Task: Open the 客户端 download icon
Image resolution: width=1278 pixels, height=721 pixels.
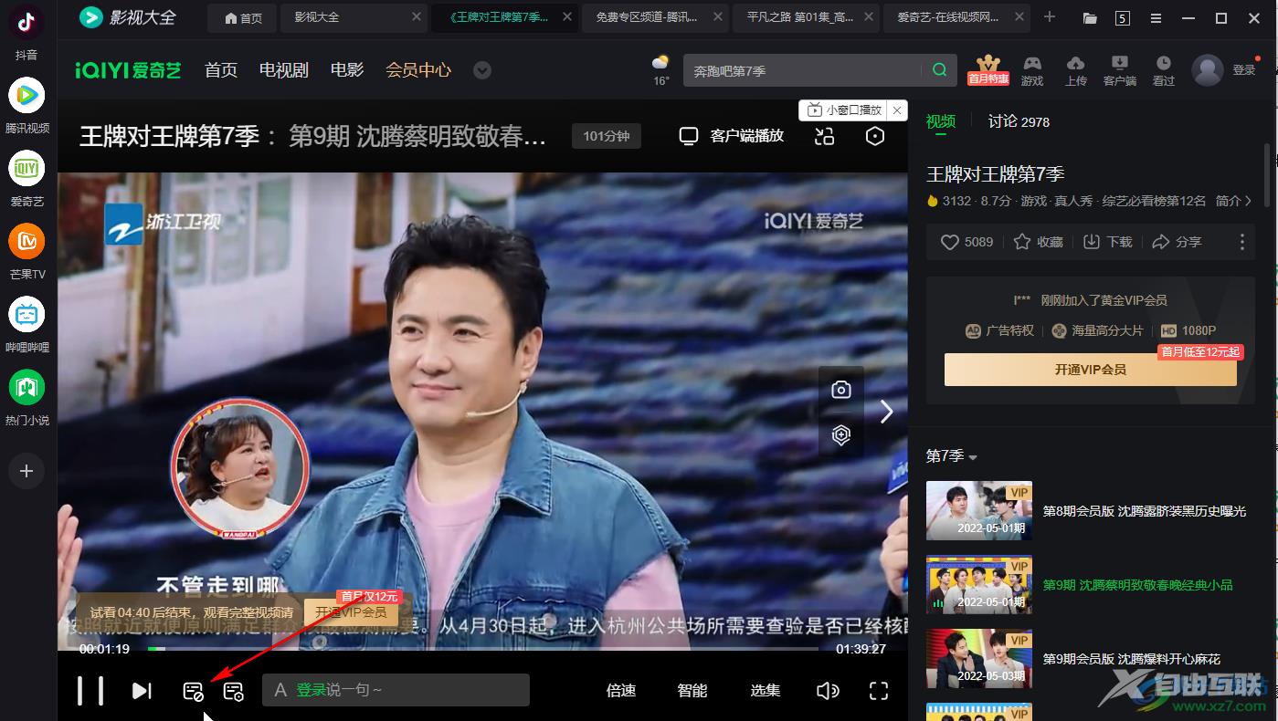Action: tap(1120, 69)
